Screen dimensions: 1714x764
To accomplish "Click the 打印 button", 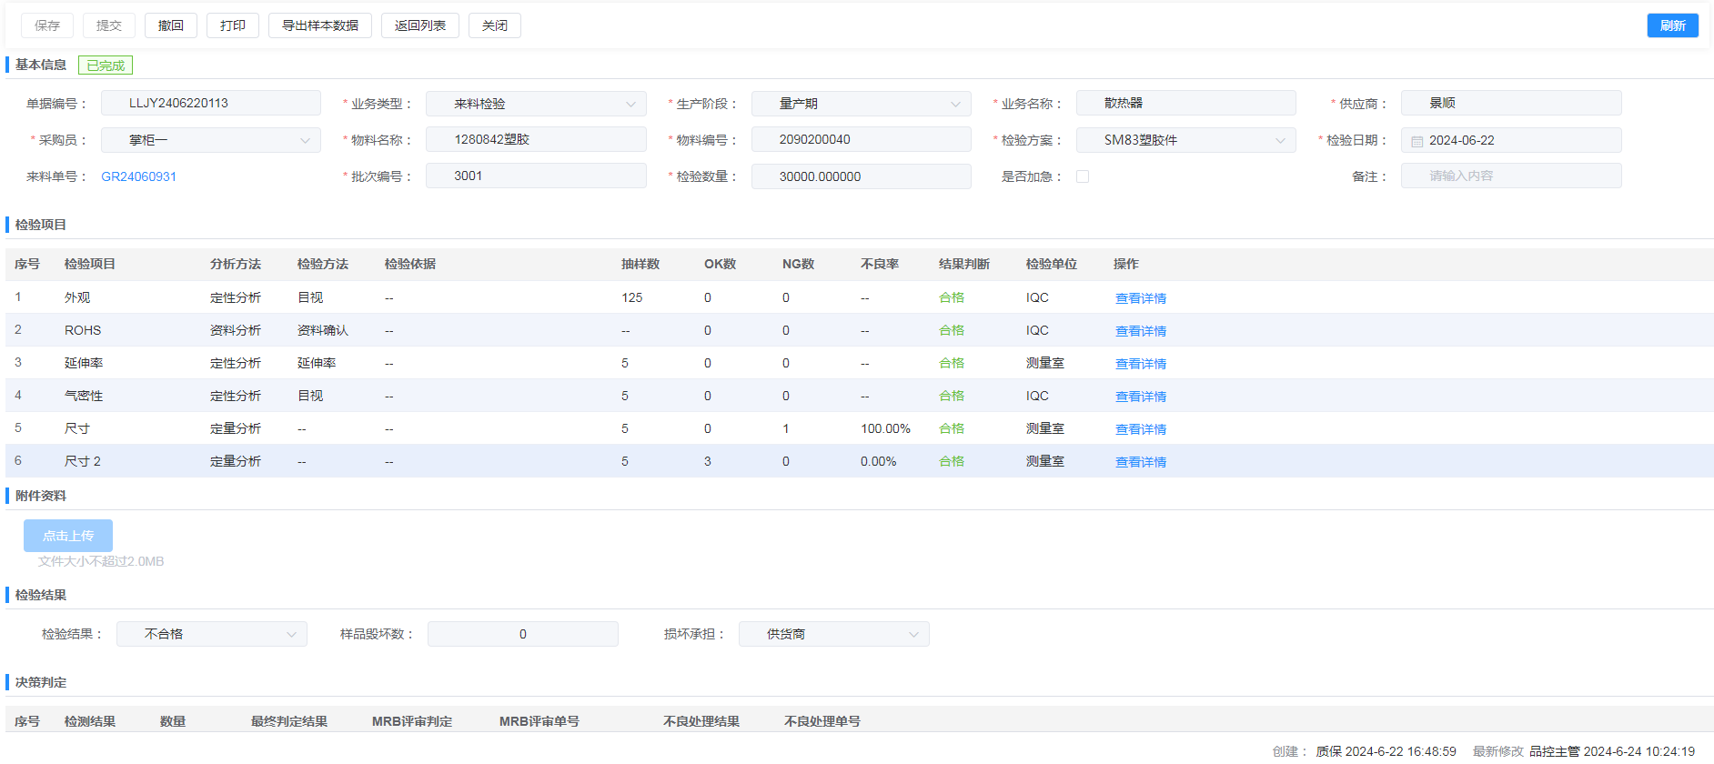I will [x=233, y=25].
